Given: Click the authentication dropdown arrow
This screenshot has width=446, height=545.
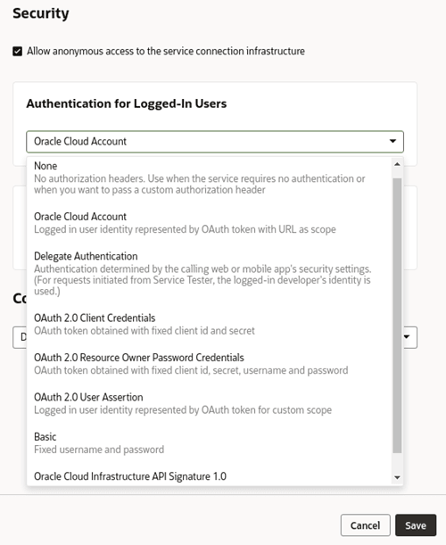Looking at the screenshot, I should click(392, 141).
